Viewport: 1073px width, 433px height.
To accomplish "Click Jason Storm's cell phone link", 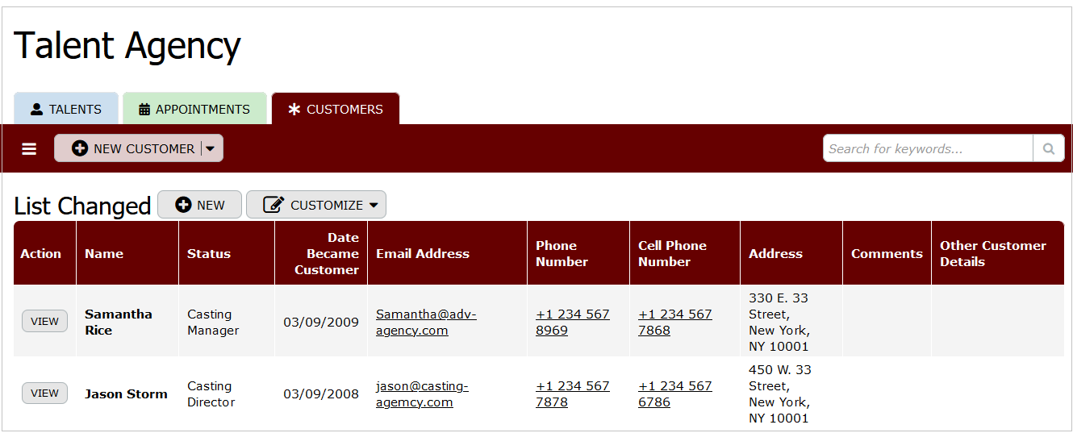I will [x=674, y=394].
